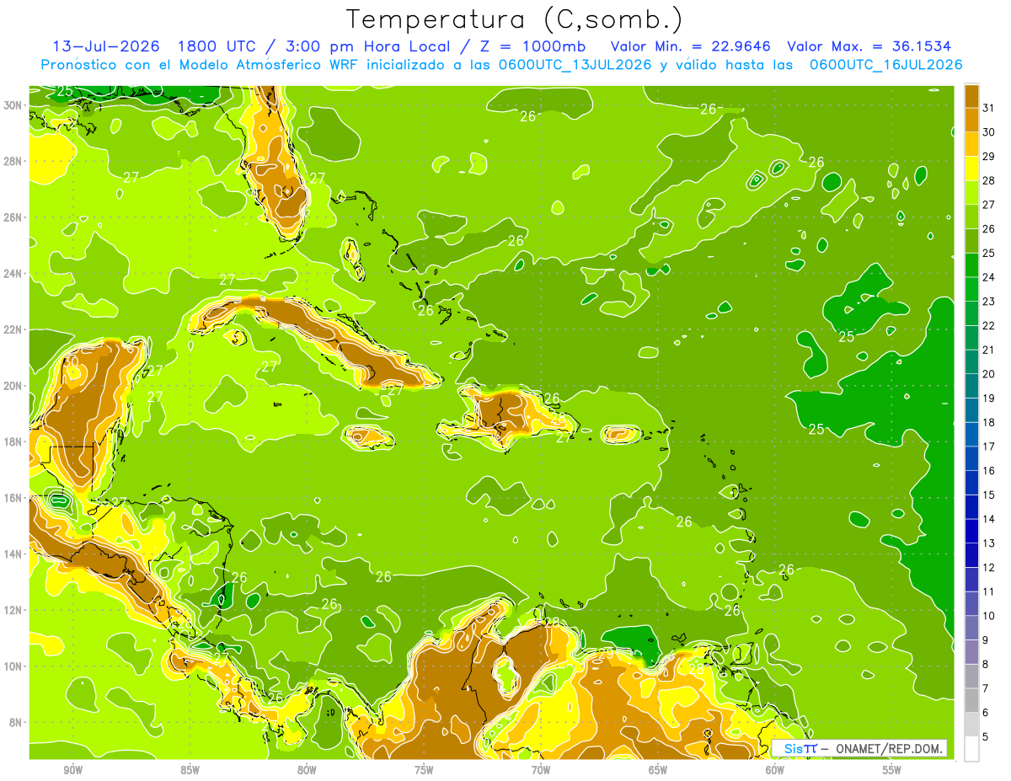Image resolution: width=1011 pixels, height=781 pixels.
Task: Click the color scale label "29"
Action: pyautogui.click(x=989, y=157)
